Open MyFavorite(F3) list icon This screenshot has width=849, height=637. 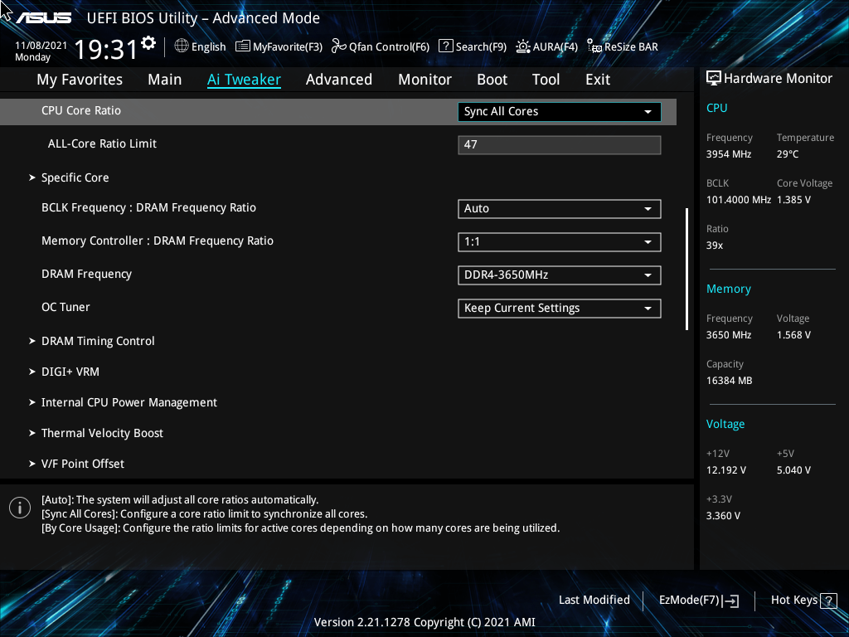pyautogui.click(x=243, y=46)
